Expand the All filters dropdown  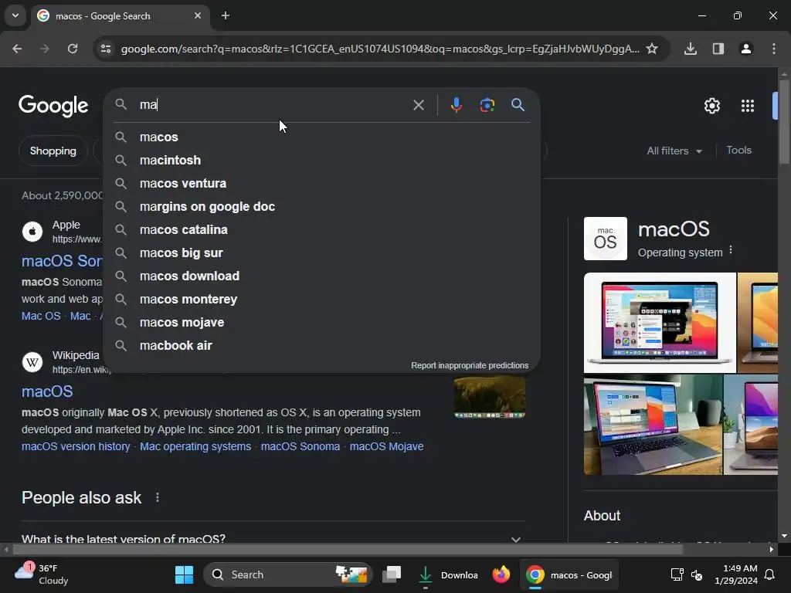(674, 151)
